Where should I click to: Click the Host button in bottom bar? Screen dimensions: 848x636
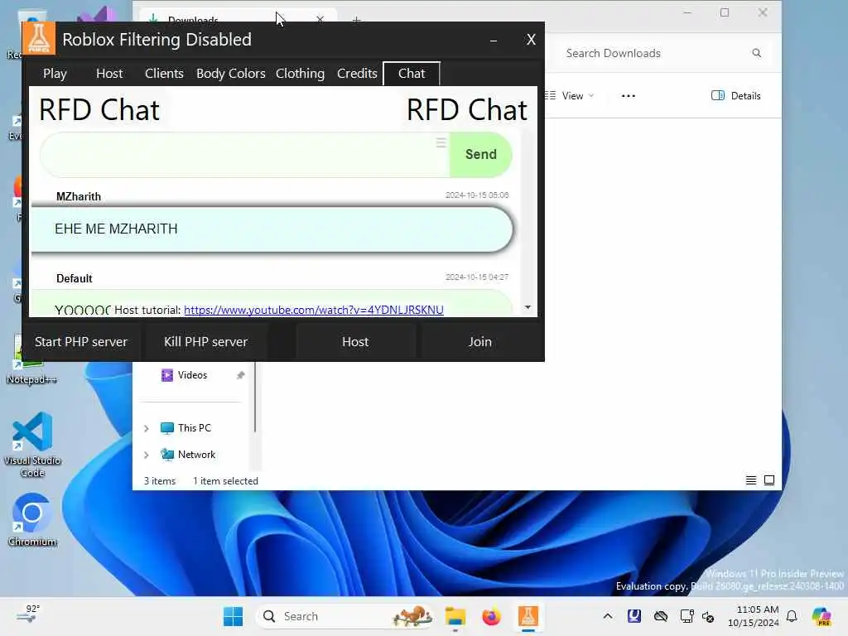[355, 342]
